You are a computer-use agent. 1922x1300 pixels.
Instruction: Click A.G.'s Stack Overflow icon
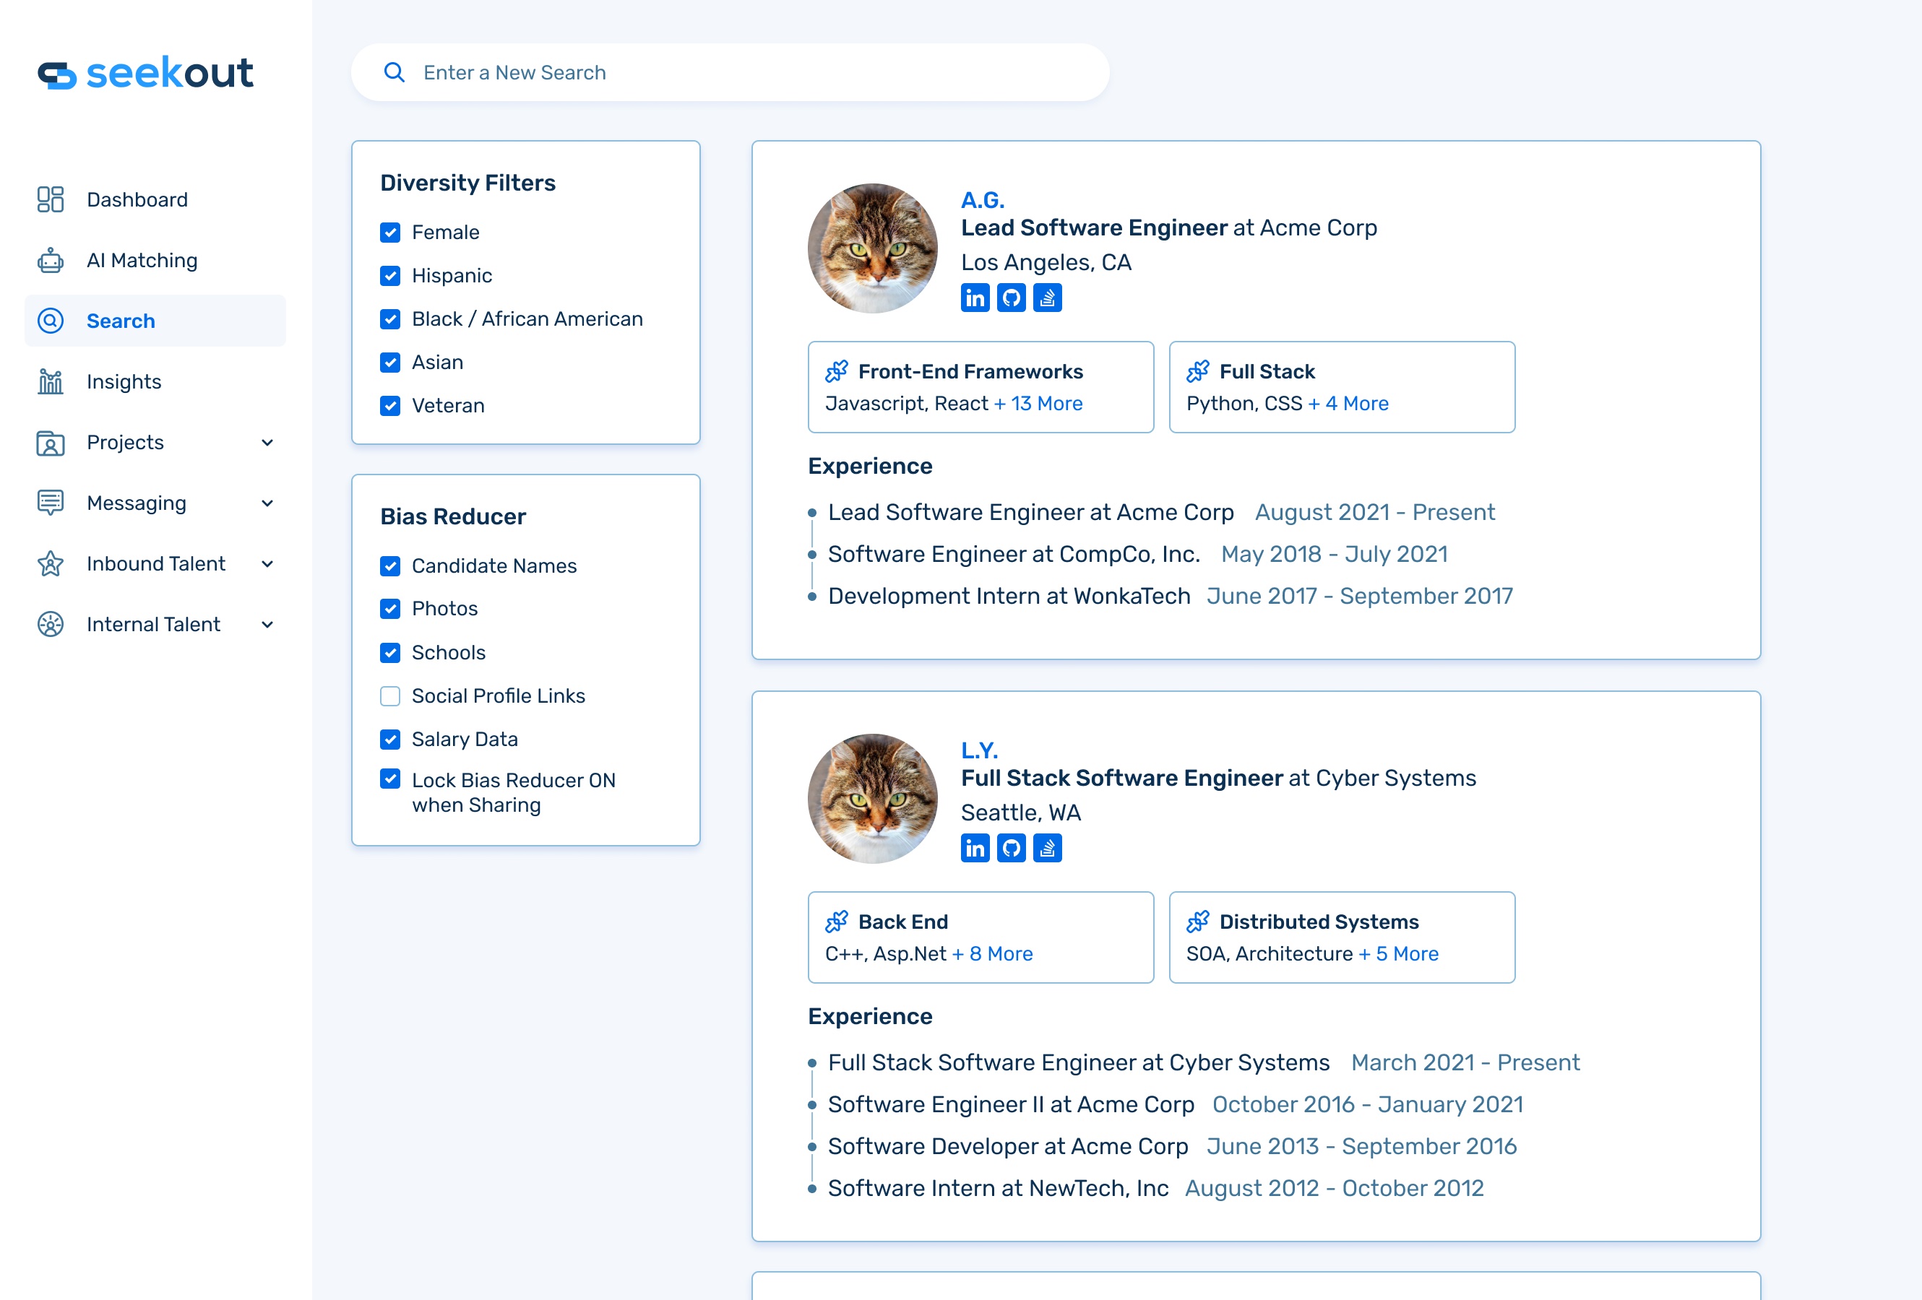1047,298
